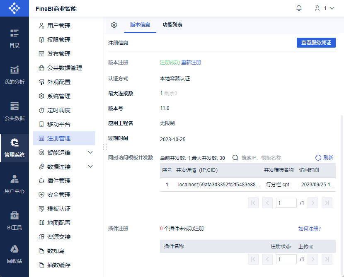Click the notification bell icon
Image resolution: width=344 pixels, height=277 pixels.
(x=299, y=8)
